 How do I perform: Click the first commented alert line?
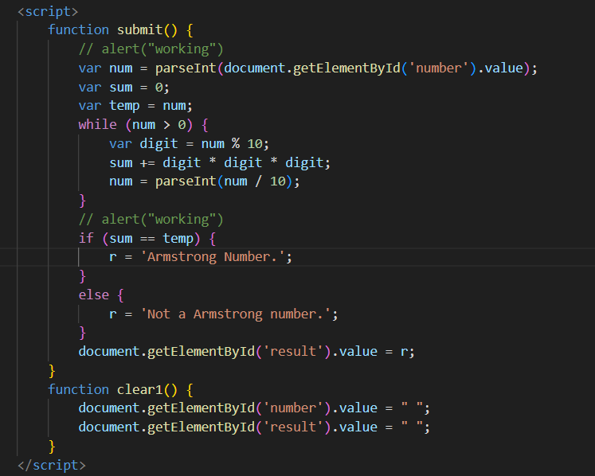pyautogui.click(x=151, y=49)
